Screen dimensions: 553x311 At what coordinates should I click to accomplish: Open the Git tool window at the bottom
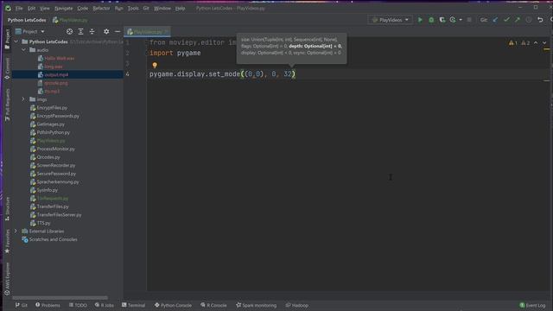tap(21, 305)
